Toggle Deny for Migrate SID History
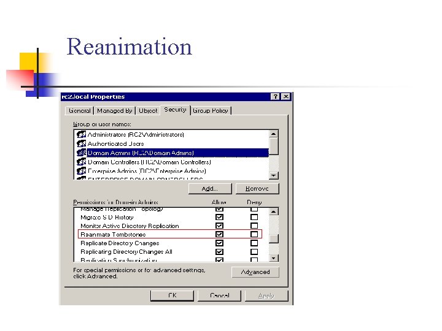The width and height of the screenshot is (442, 331). click(254, 217)
